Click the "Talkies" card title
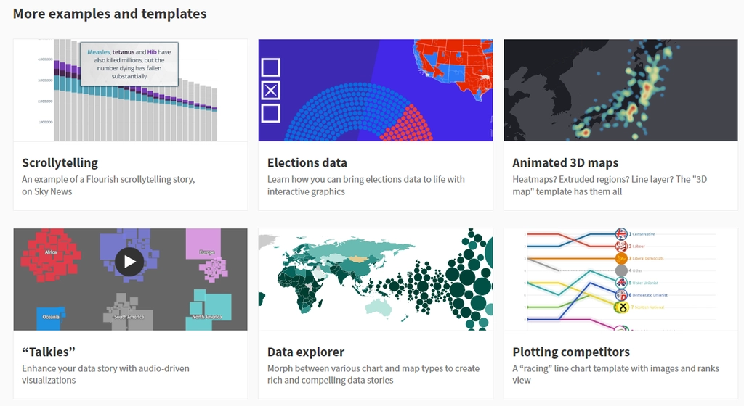The image size is (744, 406). (x=49, y=352)
